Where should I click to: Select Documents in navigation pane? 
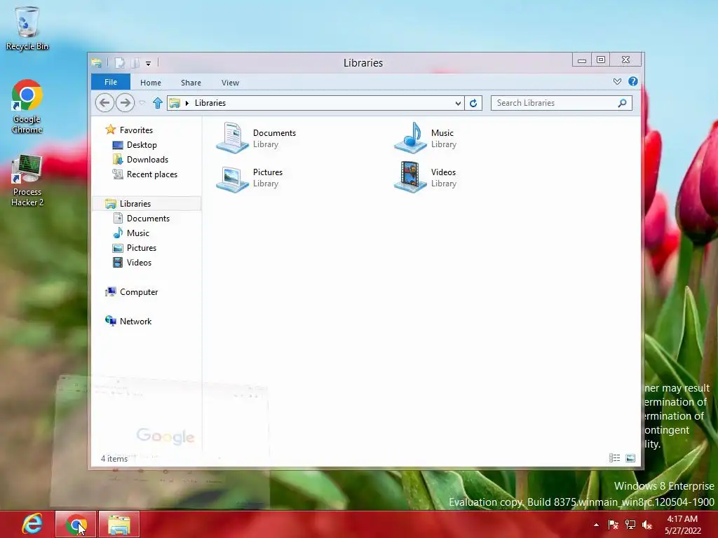148,219
